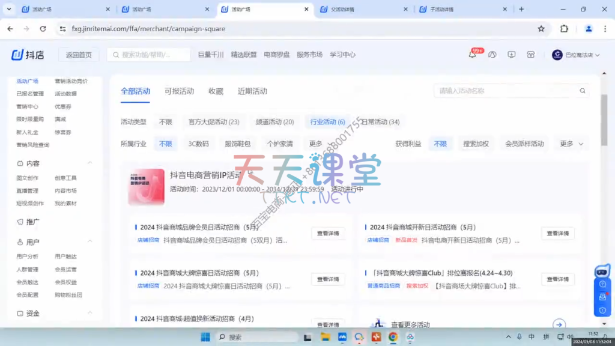
Task: Click the 返回首页 button
Action: pos(79,55)
